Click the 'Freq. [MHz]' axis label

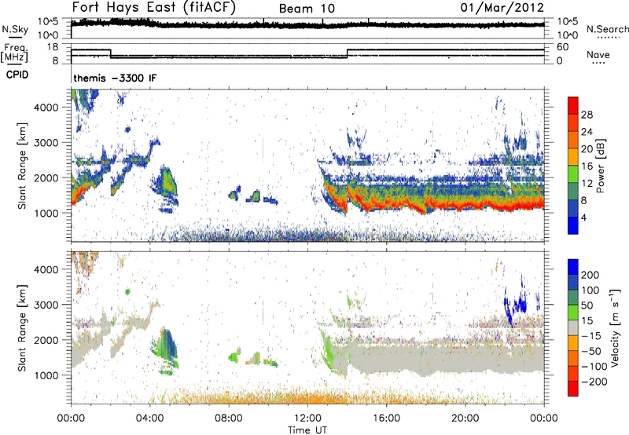[x=14, y=53]
